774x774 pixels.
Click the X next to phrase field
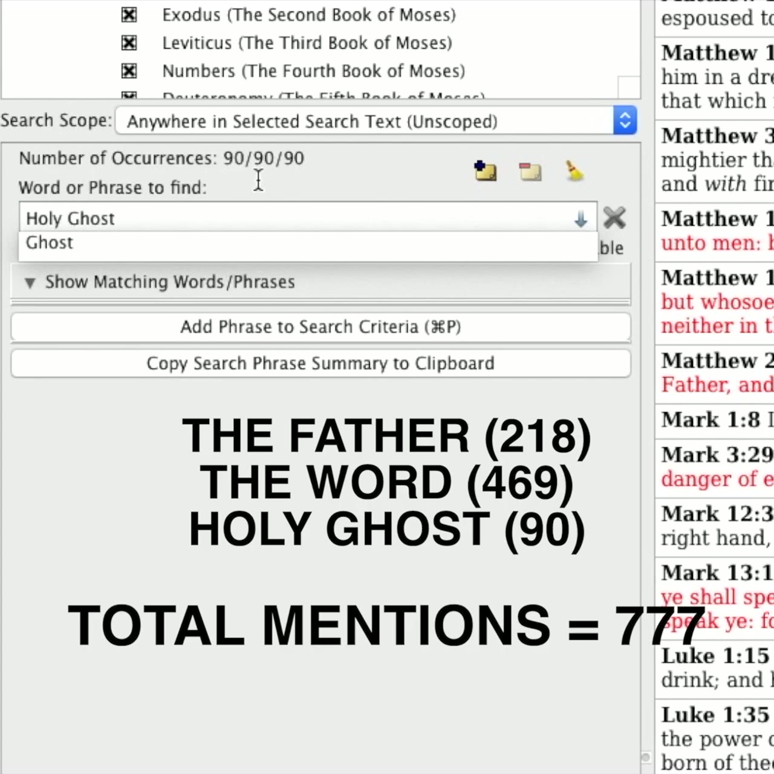point(614,218)
